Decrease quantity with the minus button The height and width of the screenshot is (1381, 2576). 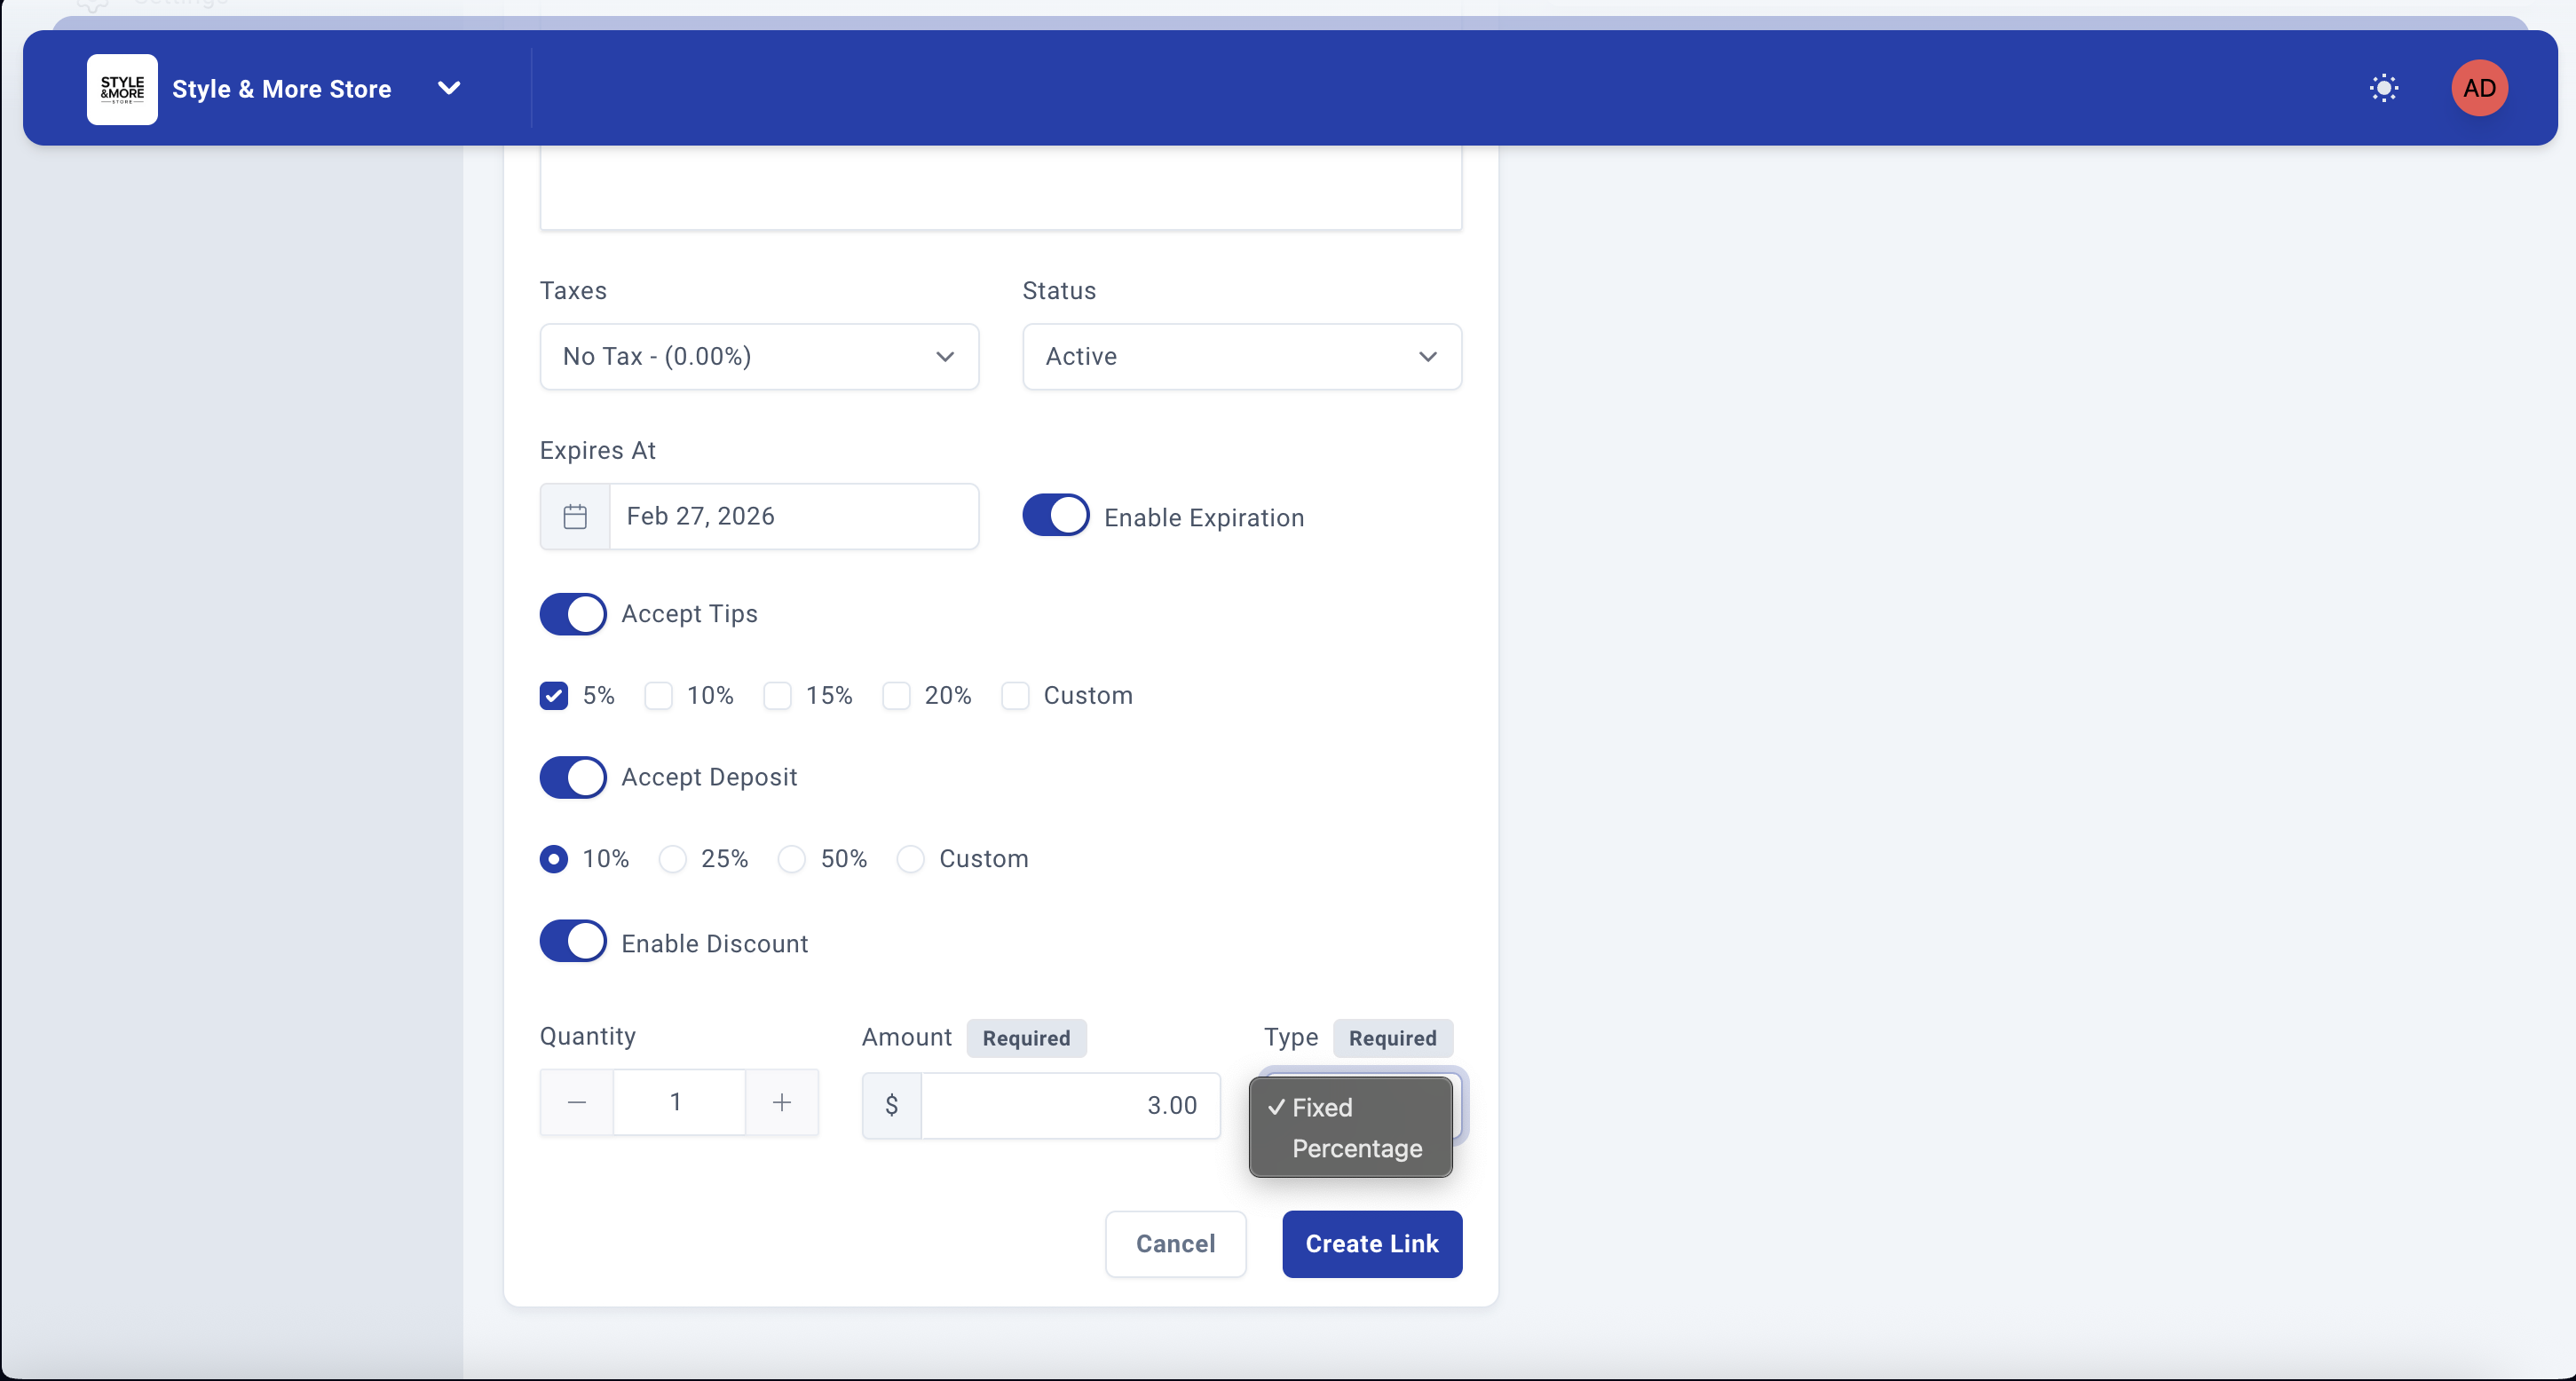tap(576, 1102)
